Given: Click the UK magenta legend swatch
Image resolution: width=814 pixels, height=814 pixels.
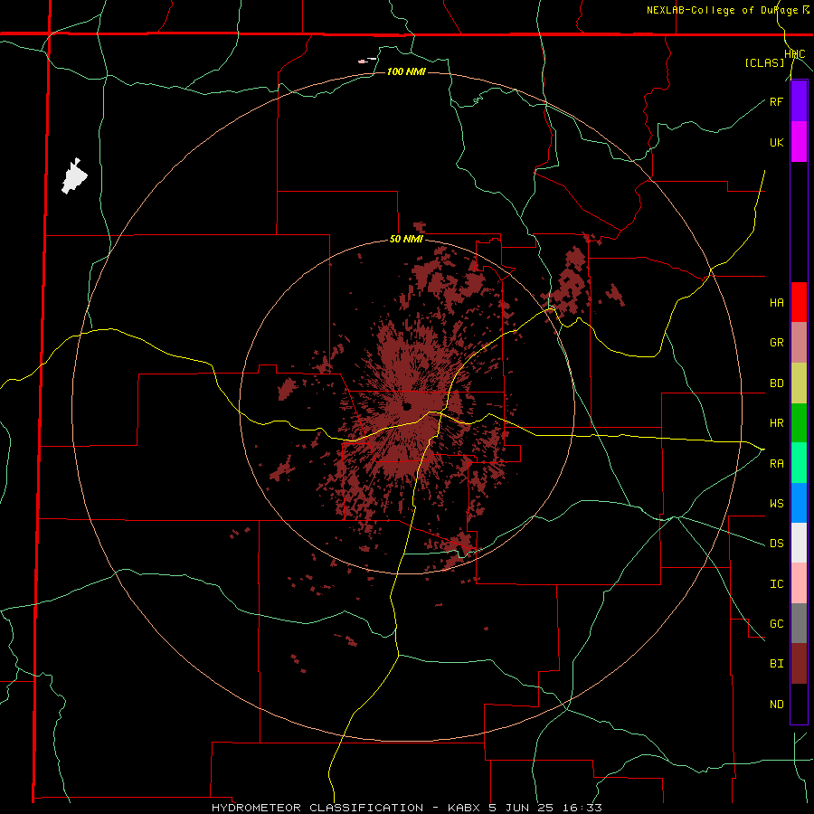Looking at the screenshot, I should (x=799, y=142).
